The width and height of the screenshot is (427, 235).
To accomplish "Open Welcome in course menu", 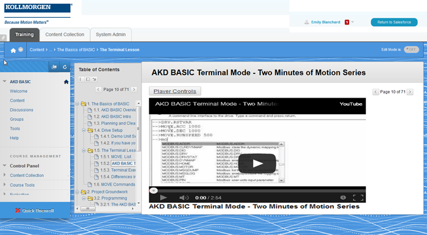I will 18,91.
